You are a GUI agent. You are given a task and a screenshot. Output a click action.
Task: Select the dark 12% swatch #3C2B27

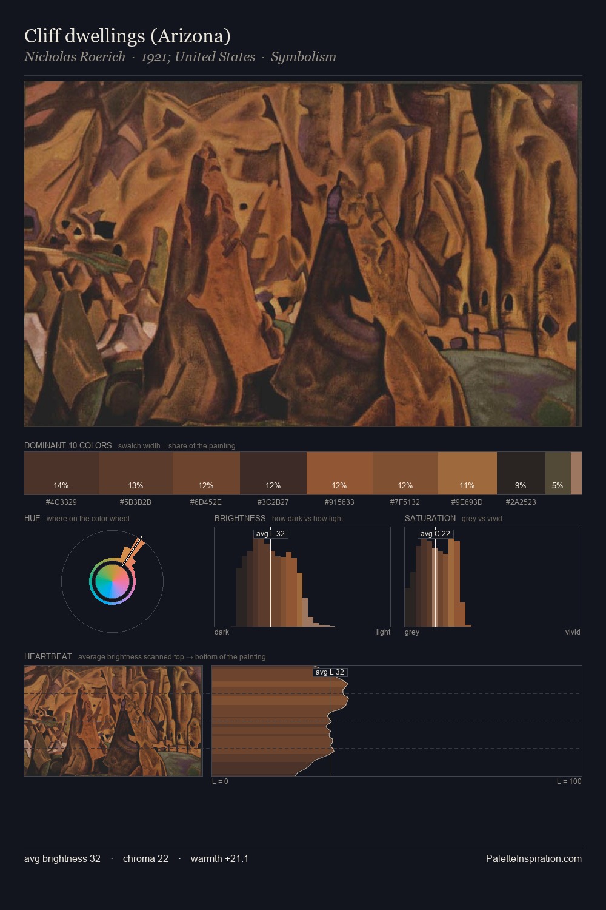(x=273, y=473)
